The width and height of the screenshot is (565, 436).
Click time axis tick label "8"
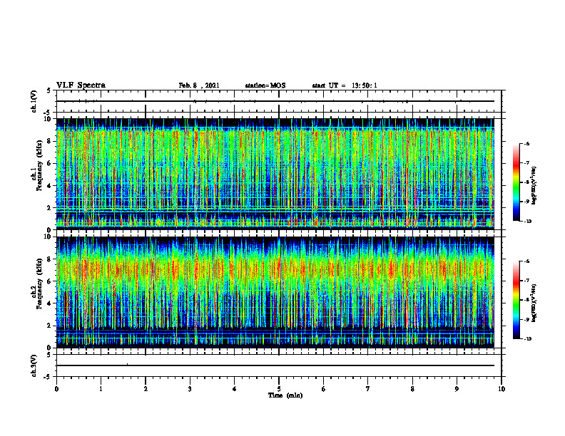click(412, 388)
